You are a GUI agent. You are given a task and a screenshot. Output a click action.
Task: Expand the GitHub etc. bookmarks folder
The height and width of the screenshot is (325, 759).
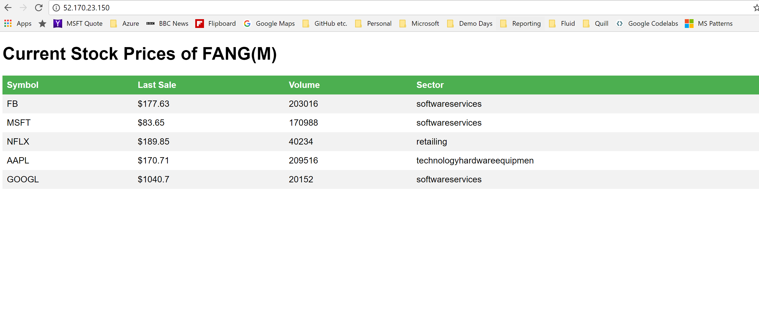pos(325,24)
